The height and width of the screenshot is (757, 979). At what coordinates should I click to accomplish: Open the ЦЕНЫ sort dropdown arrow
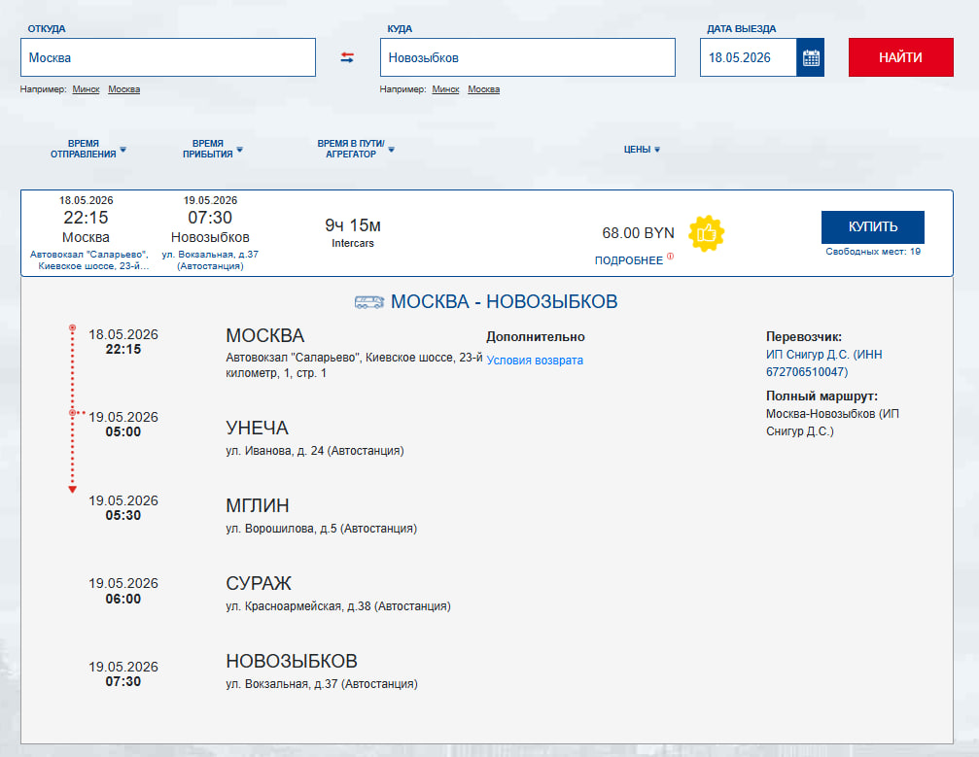657,147
